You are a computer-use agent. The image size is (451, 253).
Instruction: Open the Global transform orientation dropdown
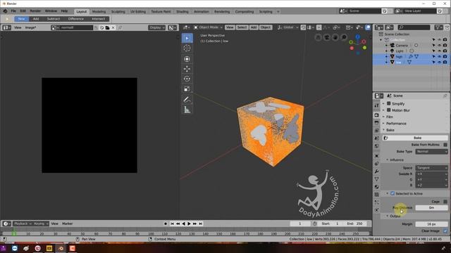(288, 27)
